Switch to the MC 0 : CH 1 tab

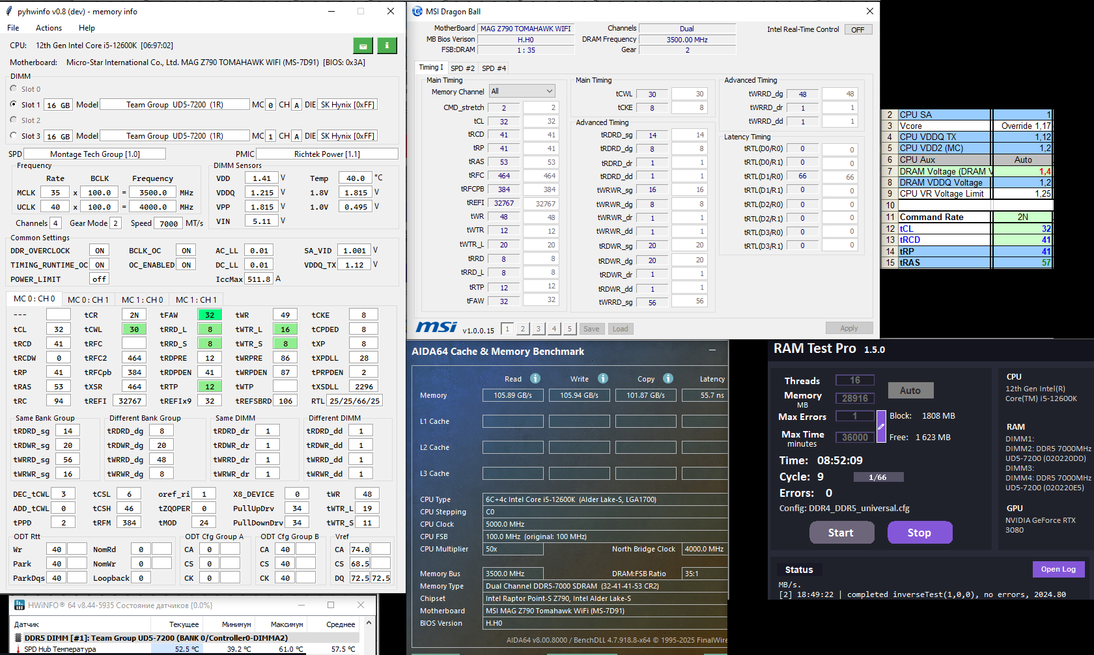tap(88, 300)
